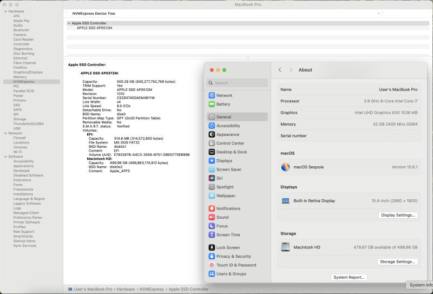Open Touch ID & Password fingerprint icon
Image resolution: width=433 pixels, height=294 pixels.
212,265
